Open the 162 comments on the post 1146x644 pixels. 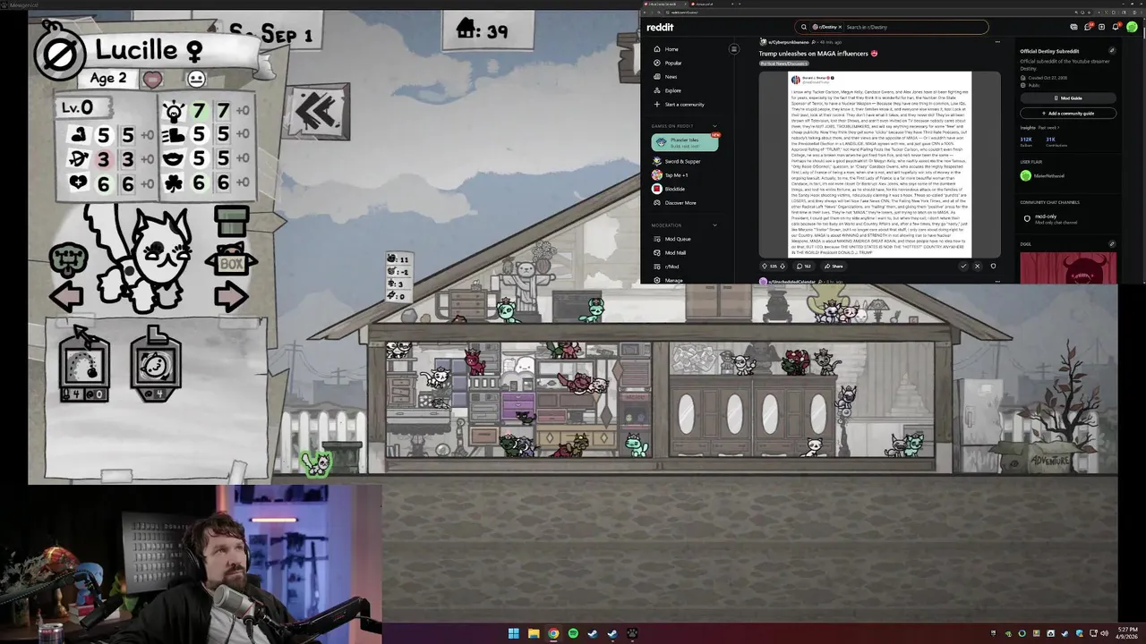pos(804,266)
